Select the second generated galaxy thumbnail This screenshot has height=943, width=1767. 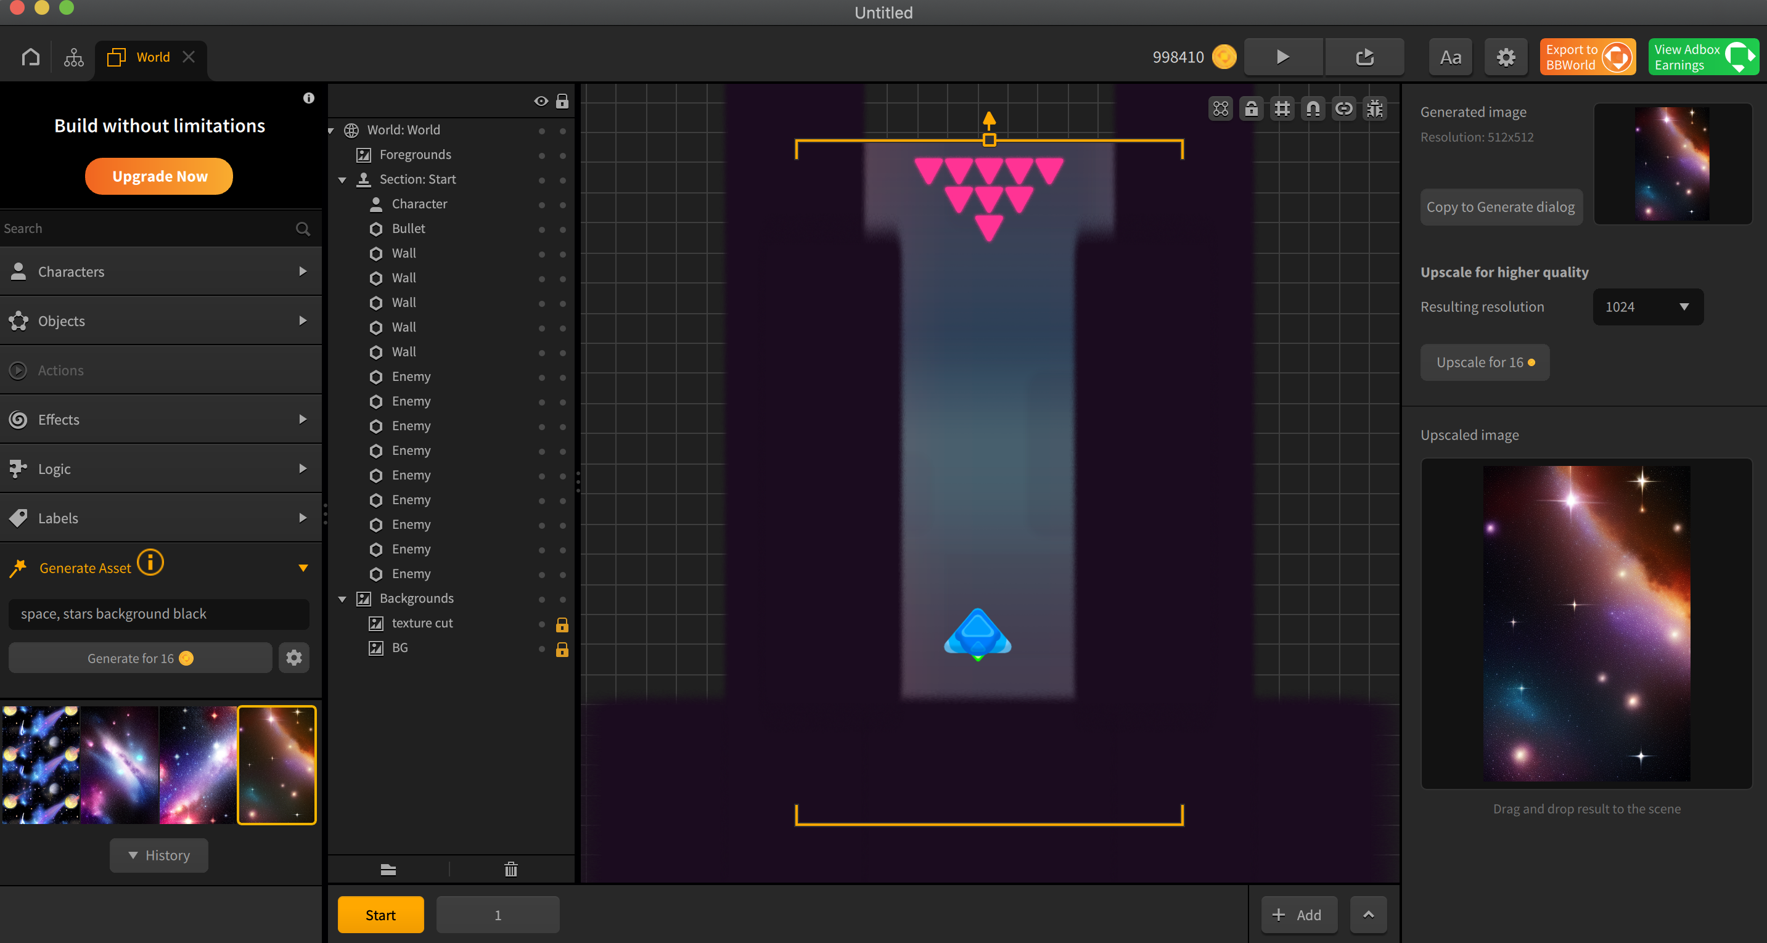(120, 765)
